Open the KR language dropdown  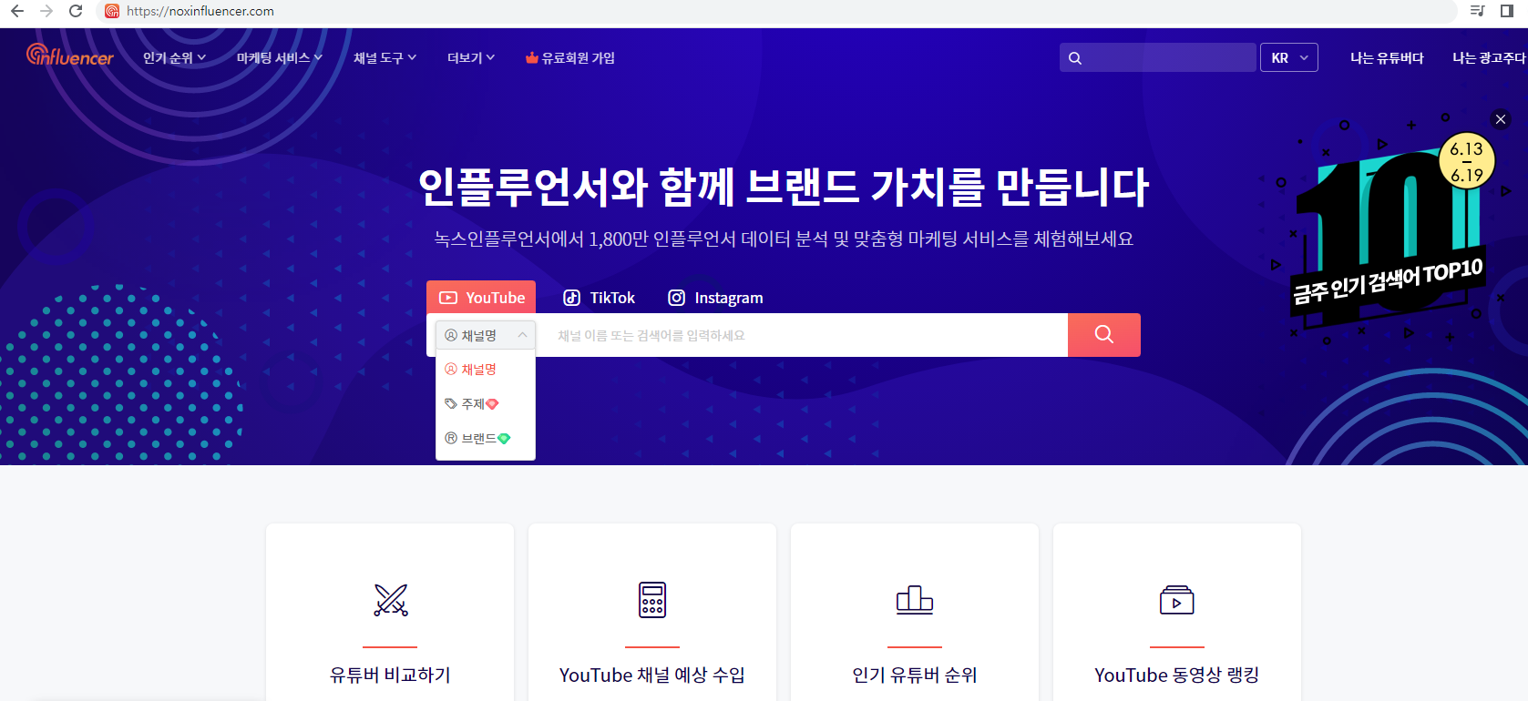1289,57
